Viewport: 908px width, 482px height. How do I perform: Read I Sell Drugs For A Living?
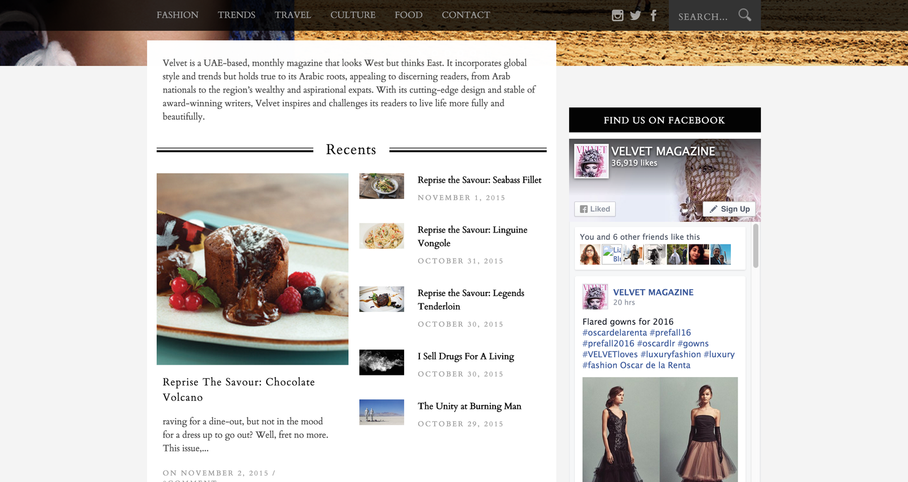tap(466, 356)
